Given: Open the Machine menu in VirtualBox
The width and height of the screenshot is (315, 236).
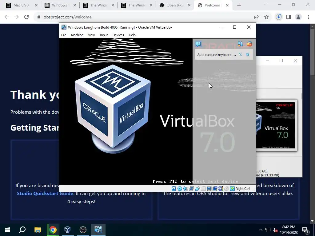Looking at the screenshot, I should (77, 35).
